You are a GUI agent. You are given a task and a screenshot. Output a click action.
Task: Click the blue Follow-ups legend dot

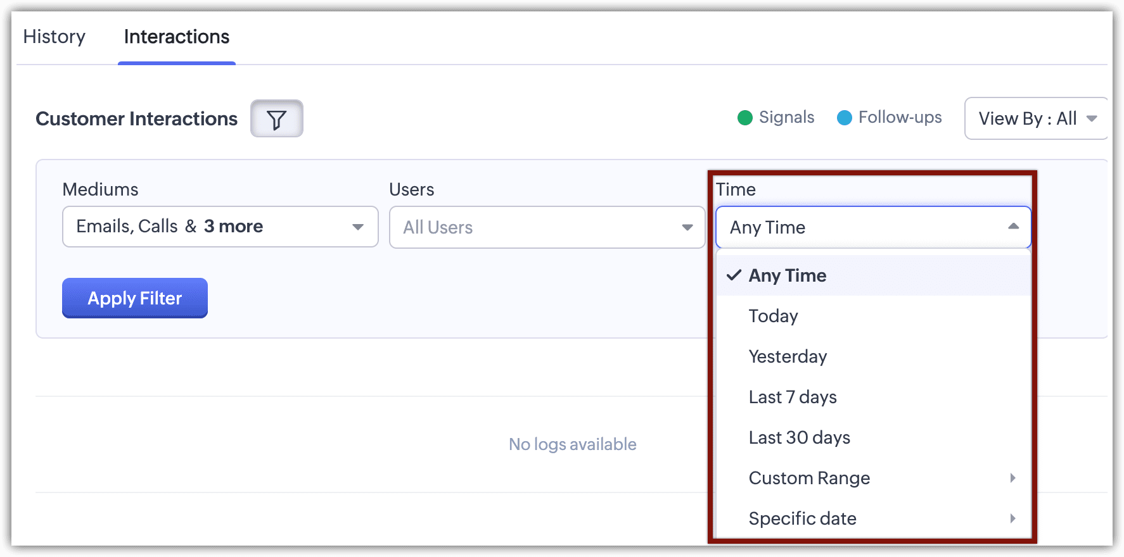coord(845,118)
